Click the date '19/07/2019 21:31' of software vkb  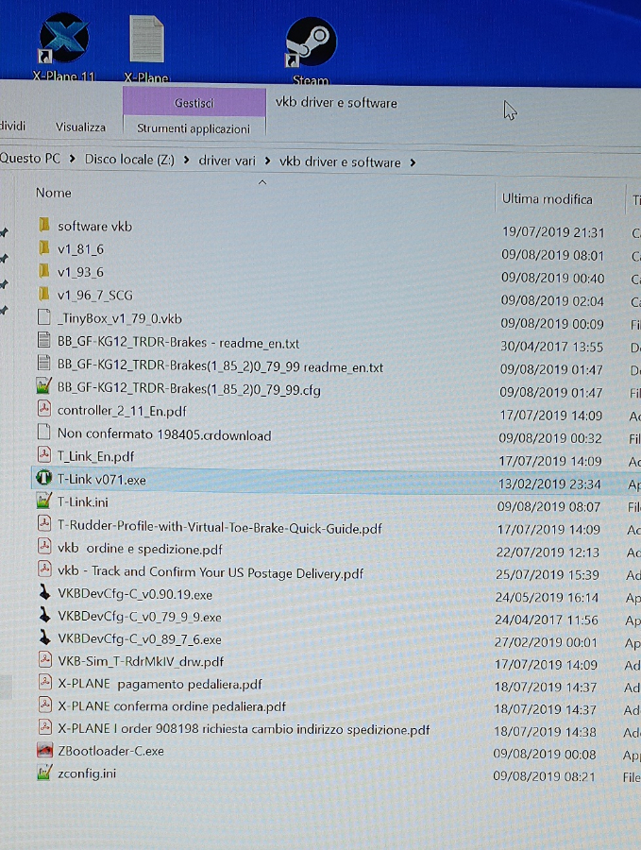552,232
